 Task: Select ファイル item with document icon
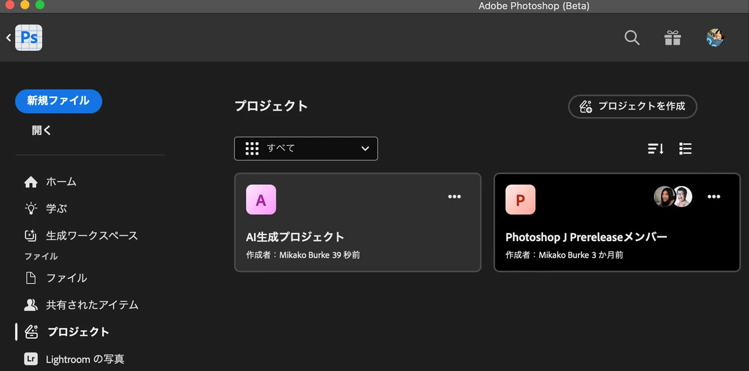[x=56, y=278]
